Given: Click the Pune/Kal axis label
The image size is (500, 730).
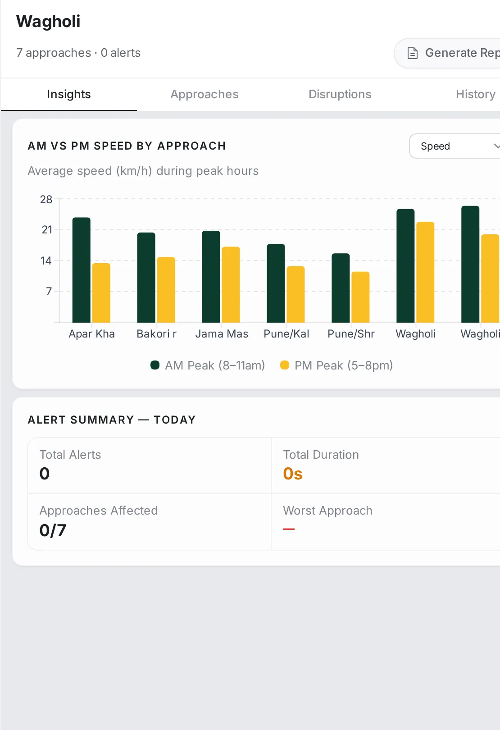Looking at the screenshot, I should point(286,334).
